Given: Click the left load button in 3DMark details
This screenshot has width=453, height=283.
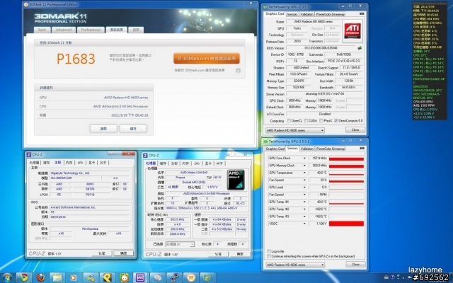Looking at the screenshot, I should (x=103, y=129).
